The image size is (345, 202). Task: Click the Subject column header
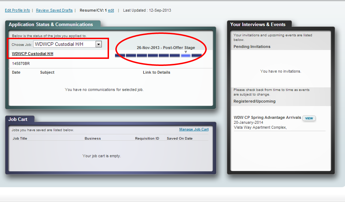point(47,72)
